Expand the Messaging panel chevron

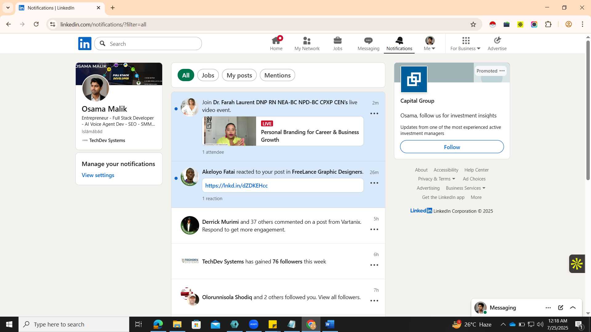click(573, 308)
